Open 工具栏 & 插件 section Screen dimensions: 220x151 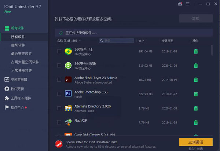click(x=21, y=98)
